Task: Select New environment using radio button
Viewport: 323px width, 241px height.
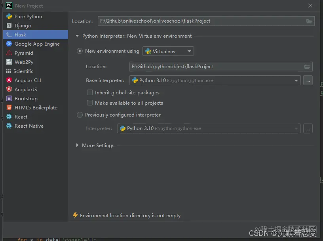Action: tap(80, 51)
